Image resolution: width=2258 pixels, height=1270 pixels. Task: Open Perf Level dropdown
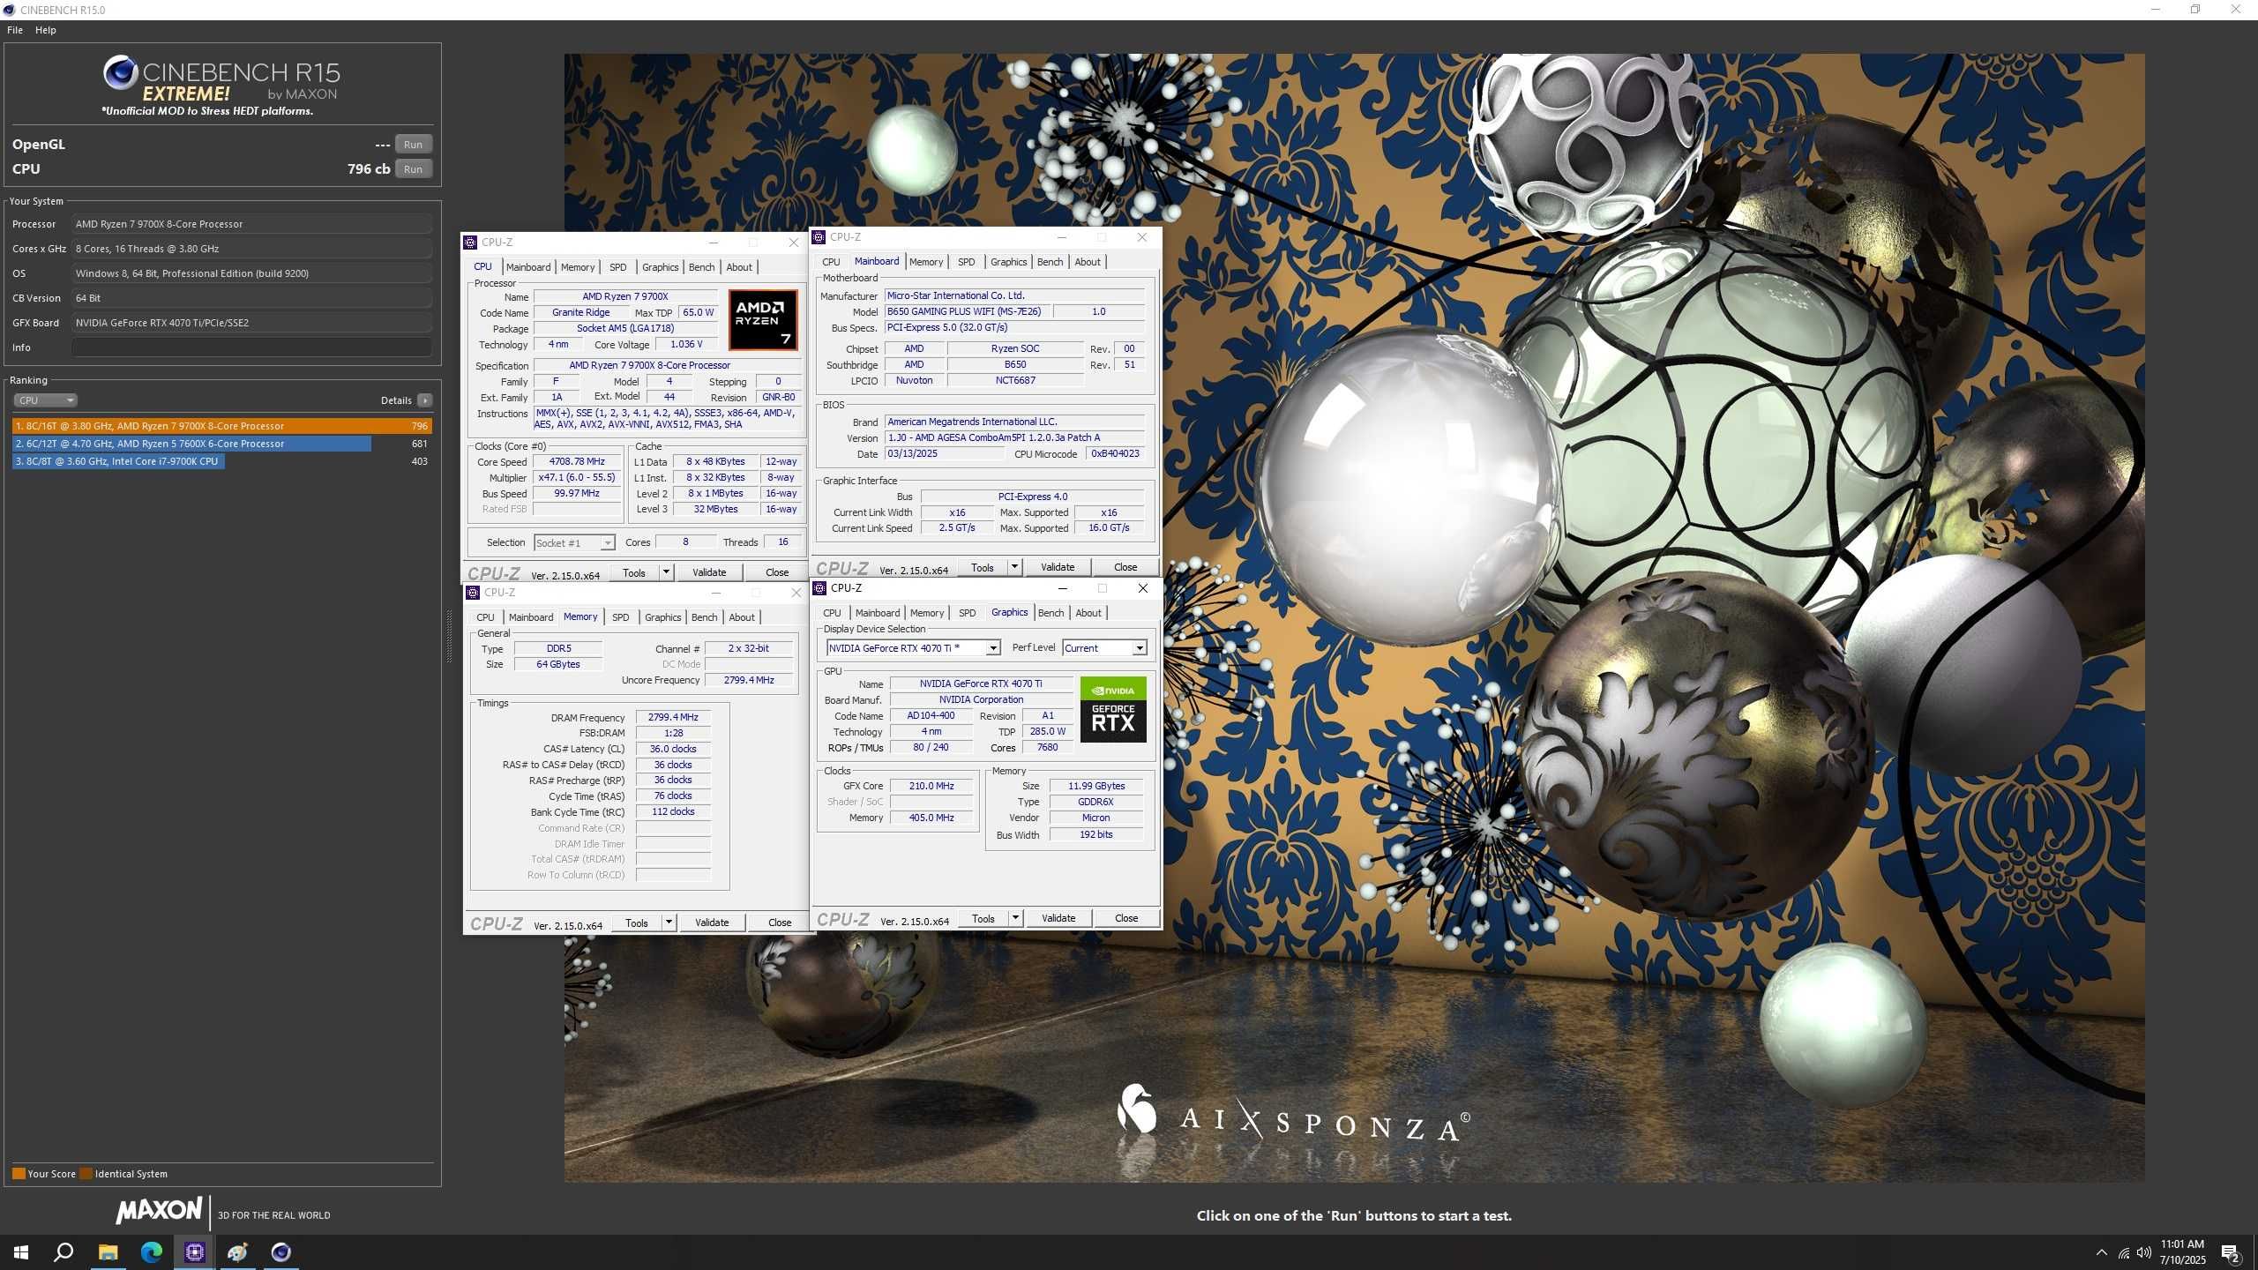[x=1104, y=648]
